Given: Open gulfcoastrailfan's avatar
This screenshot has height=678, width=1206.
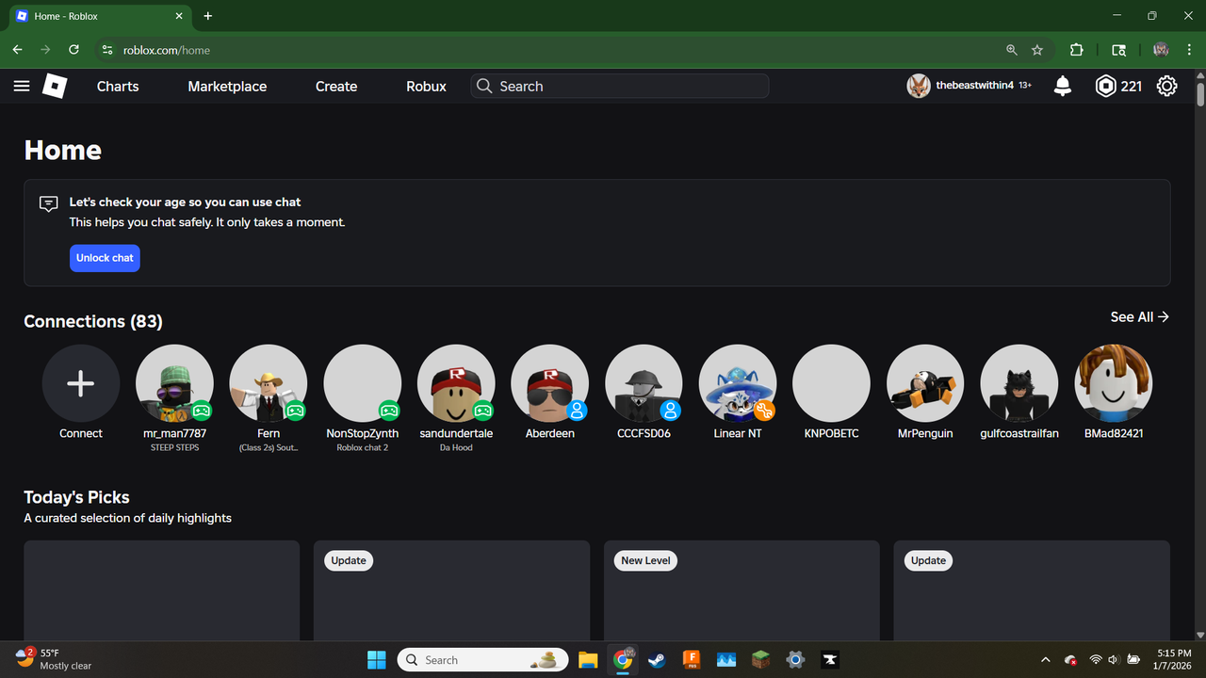Looking at the screenshot, I should point(1019,383).
